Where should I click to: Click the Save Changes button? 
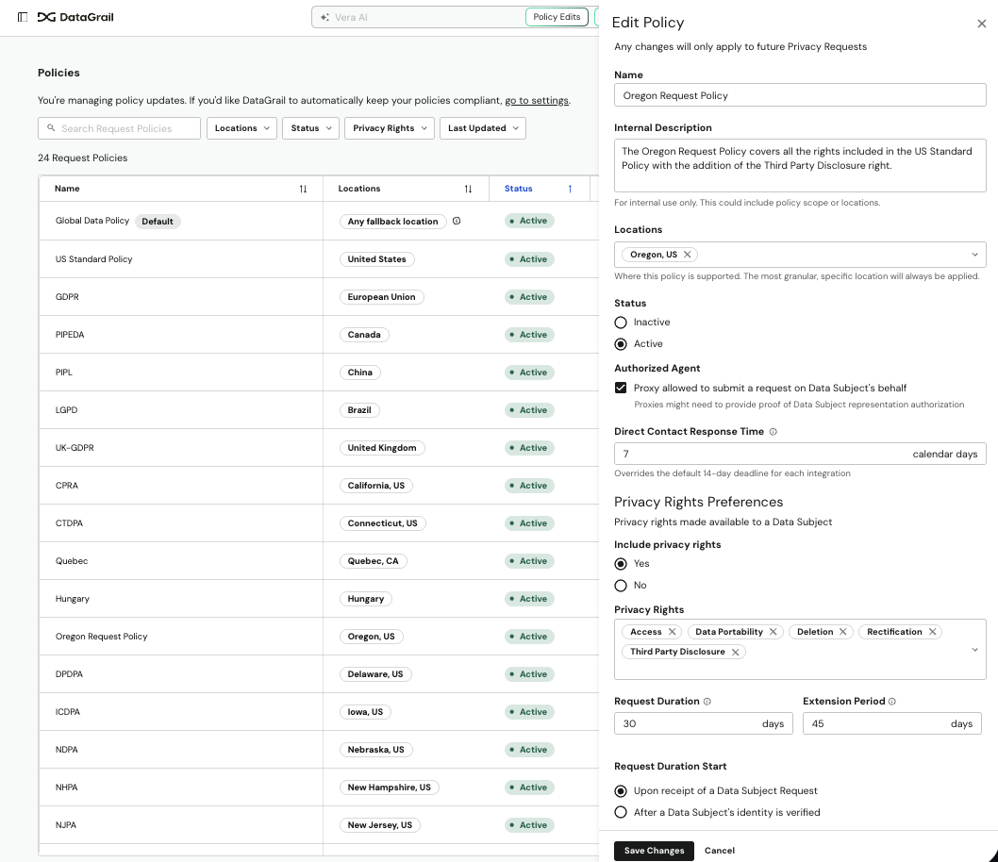pyautogui.click(x=654, y=851)
